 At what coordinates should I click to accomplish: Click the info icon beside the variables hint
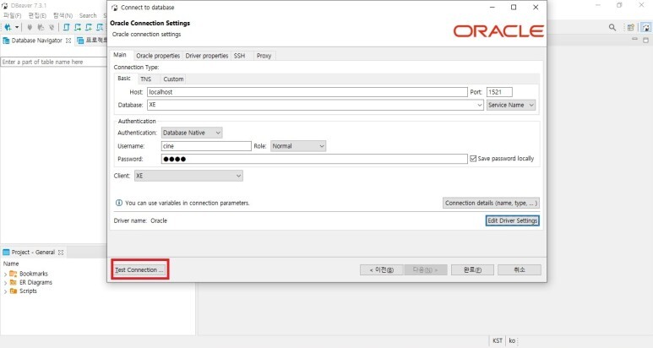(x=119, y=203)
